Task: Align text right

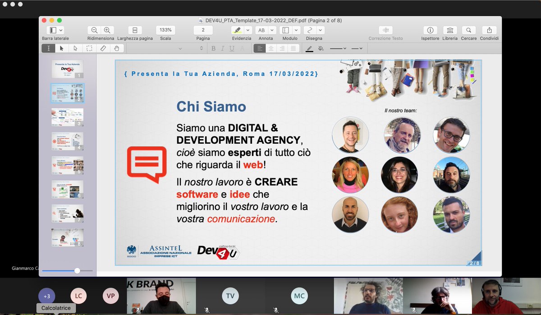Action: 282,48
